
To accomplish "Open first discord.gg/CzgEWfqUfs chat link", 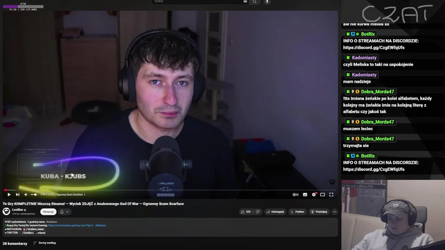I will click(374, 48).
